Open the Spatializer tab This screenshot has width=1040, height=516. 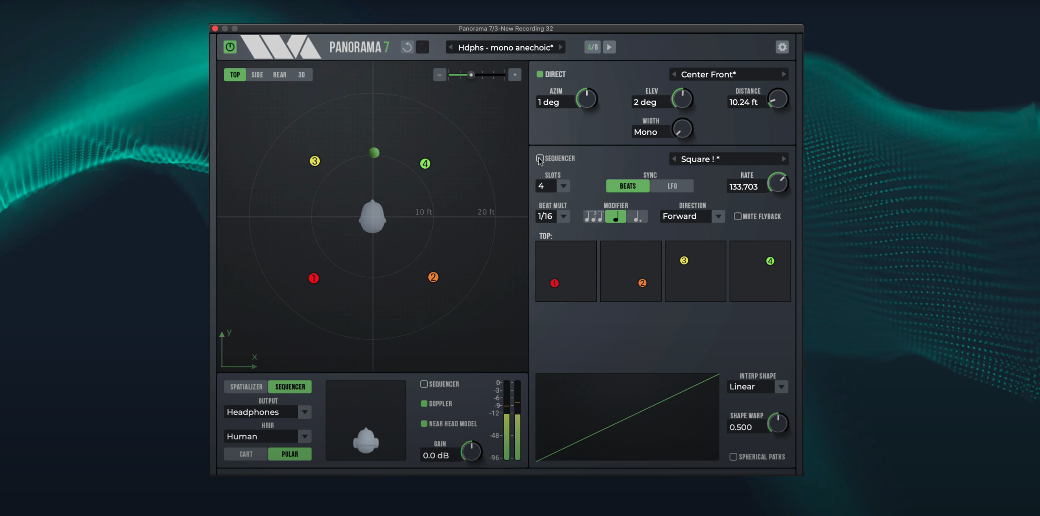coord(246,387)
